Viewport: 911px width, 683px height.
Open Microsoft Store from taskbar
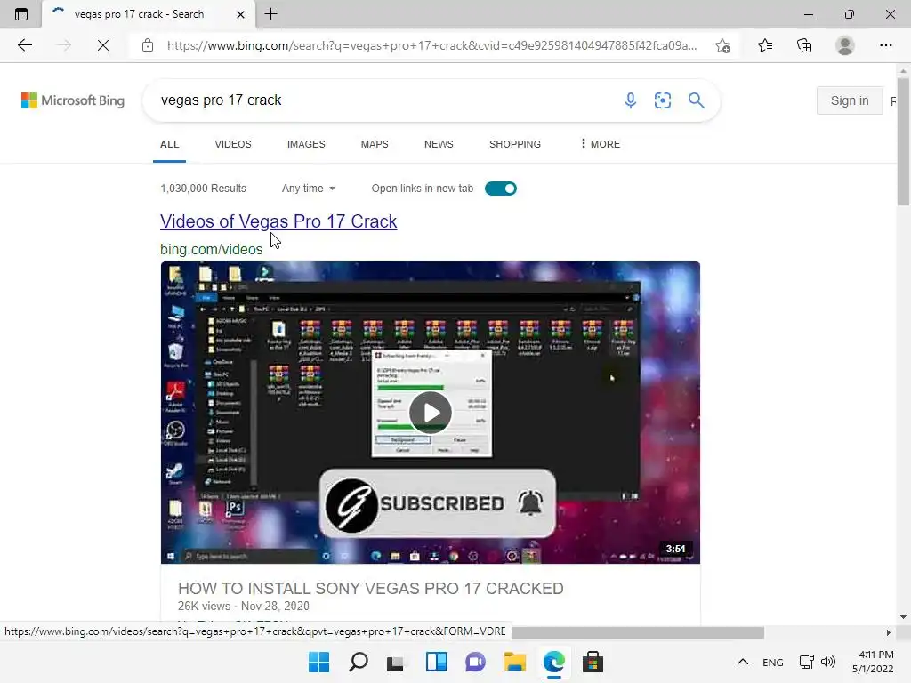point(593,662)
